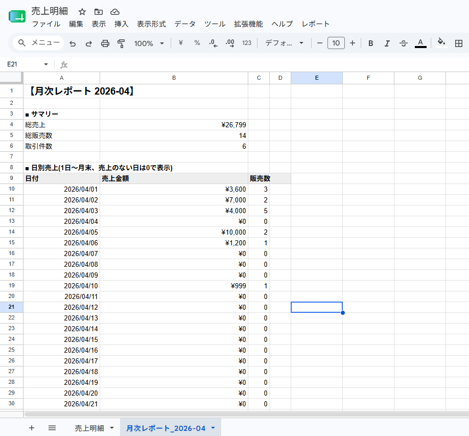
Task: Click the redo arrow
Action: (89, 43)
